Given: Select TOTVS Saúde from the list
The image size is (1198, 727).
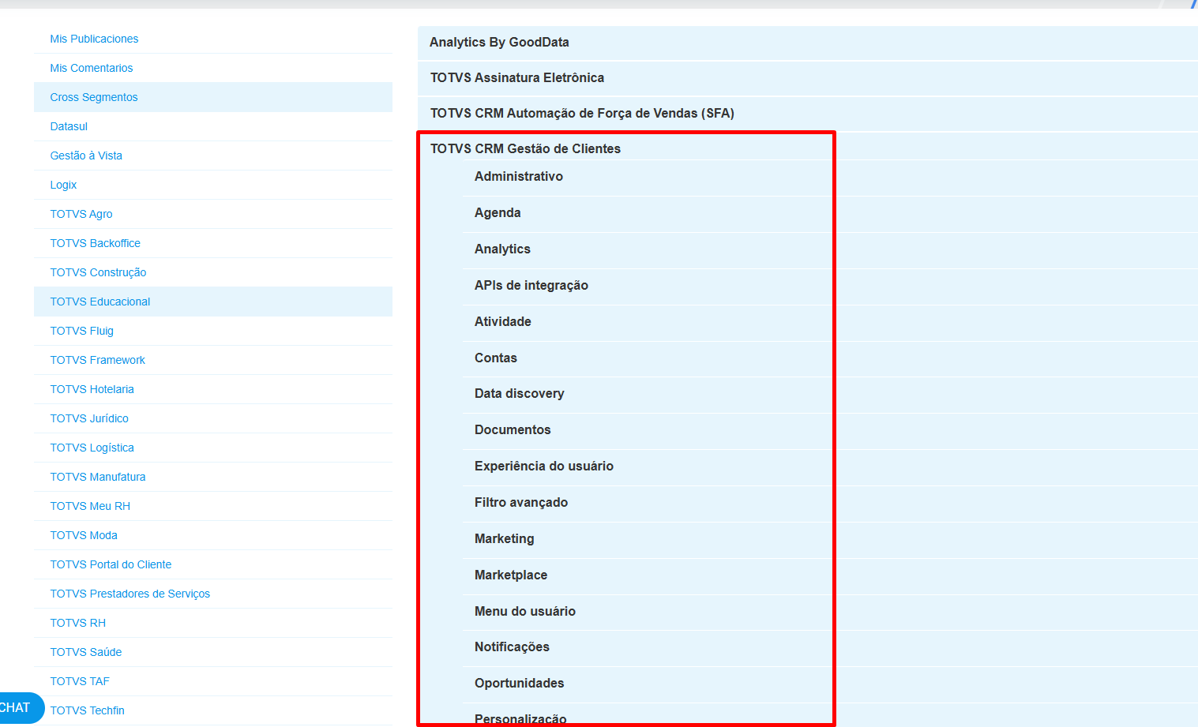Looking at the screenshot, I should tap(86, 652).
